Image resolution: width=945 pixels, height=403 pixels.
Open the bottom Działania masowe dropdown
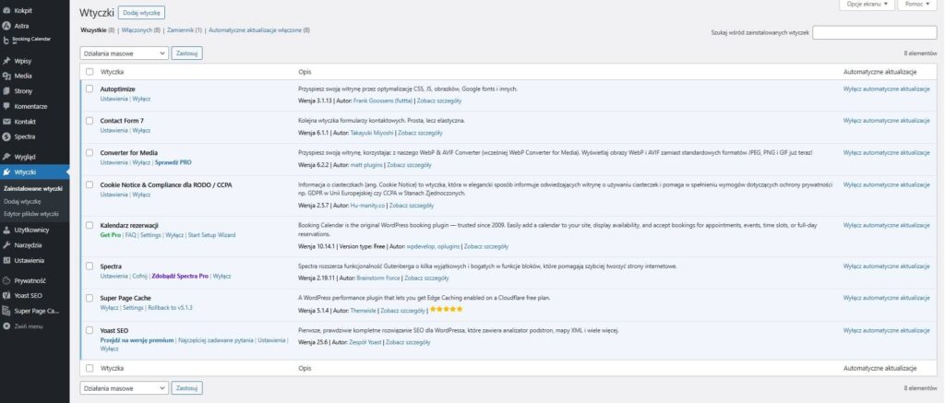click(125, 388)
